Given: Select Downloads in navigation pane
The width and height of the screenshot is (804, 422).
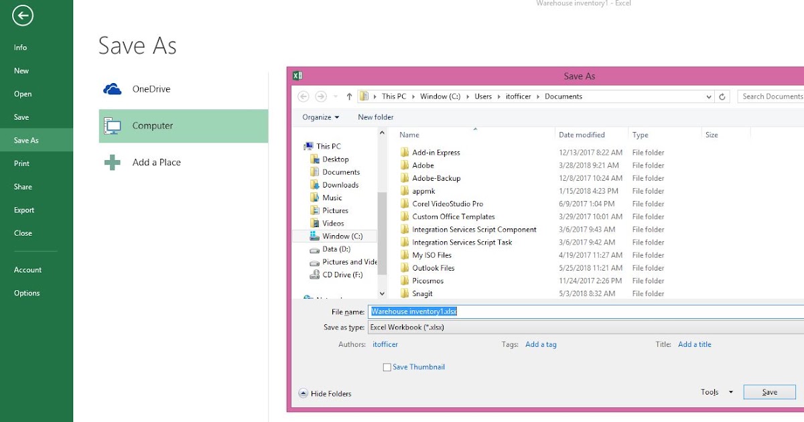Looking at the screenshot, I should pos(340,185).
